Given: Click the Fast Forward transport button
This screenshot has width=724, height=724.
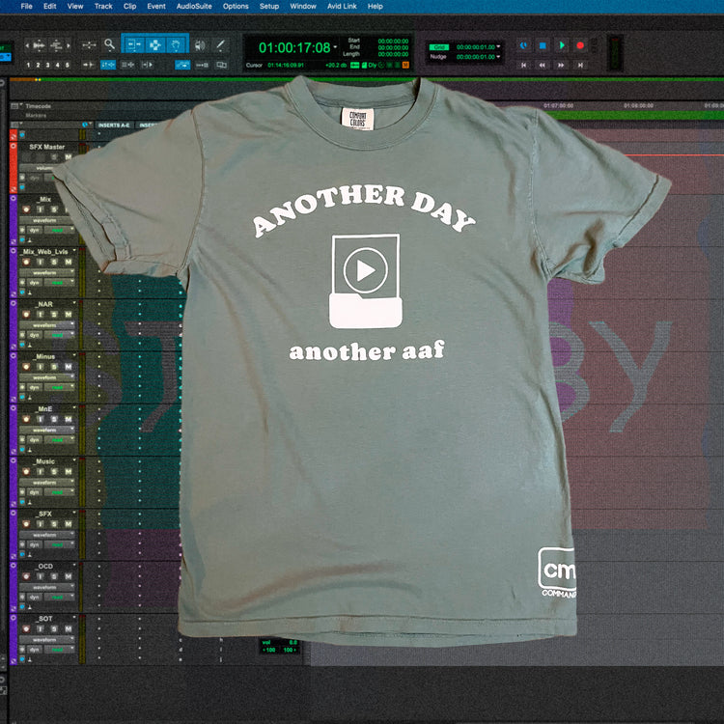Looking at the screenshot, I should click(561, 65).
